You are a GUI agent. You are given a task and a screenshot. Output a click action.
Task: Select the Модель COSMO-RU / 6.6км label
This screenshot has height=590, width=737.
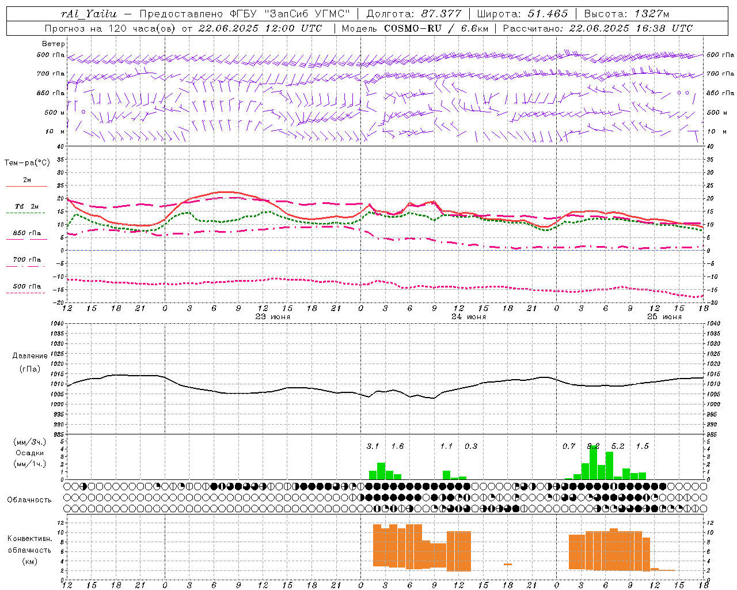pos(414,28)
